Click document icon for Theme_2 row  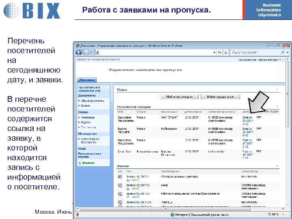click(120, 202)
